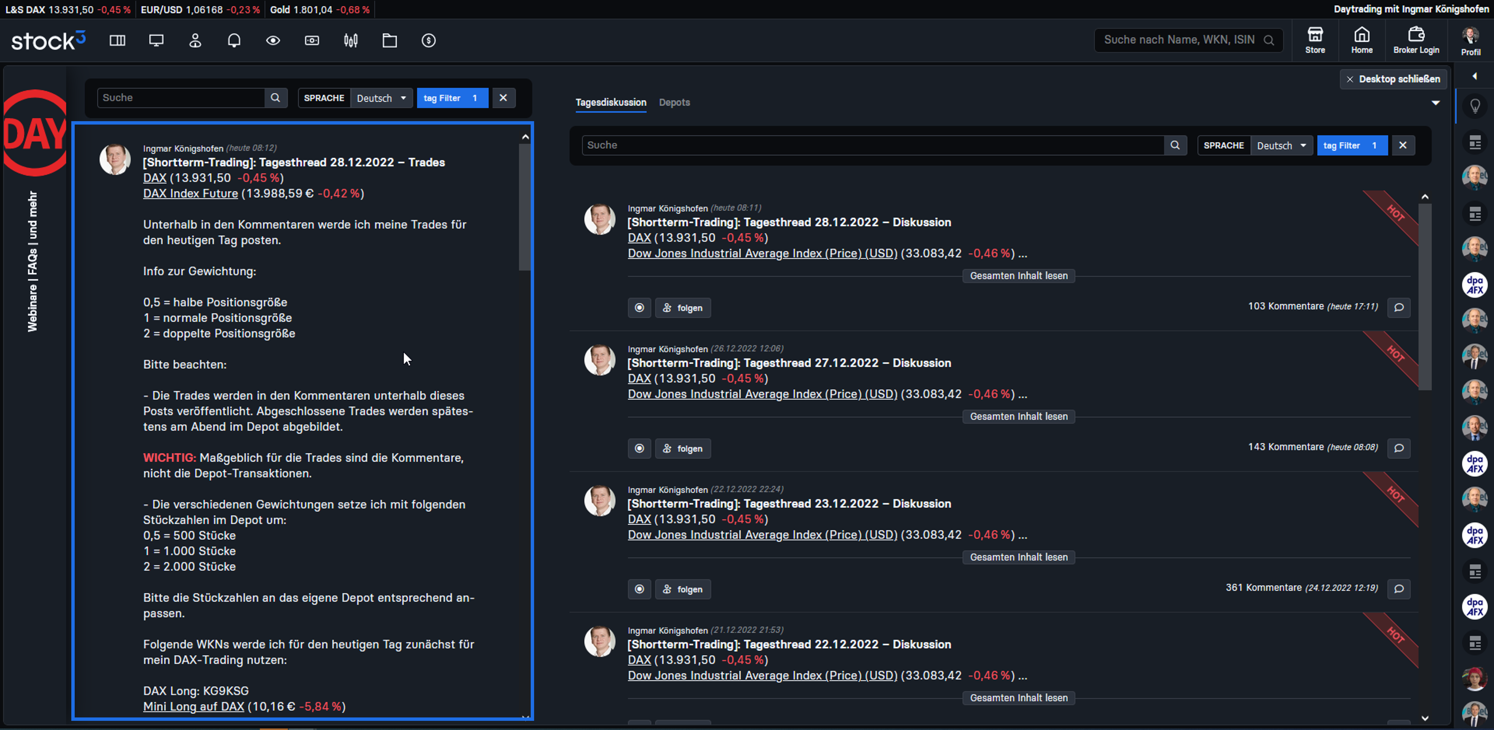Open the Gold ticker in the top bar

click(x=320, y=10)
